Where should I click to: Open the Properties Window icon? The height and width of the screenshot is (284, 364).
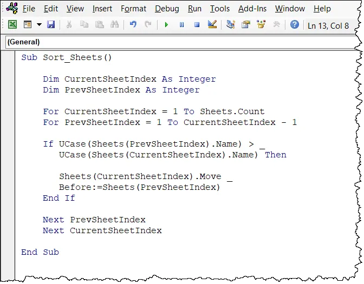(x=246, y=25)
